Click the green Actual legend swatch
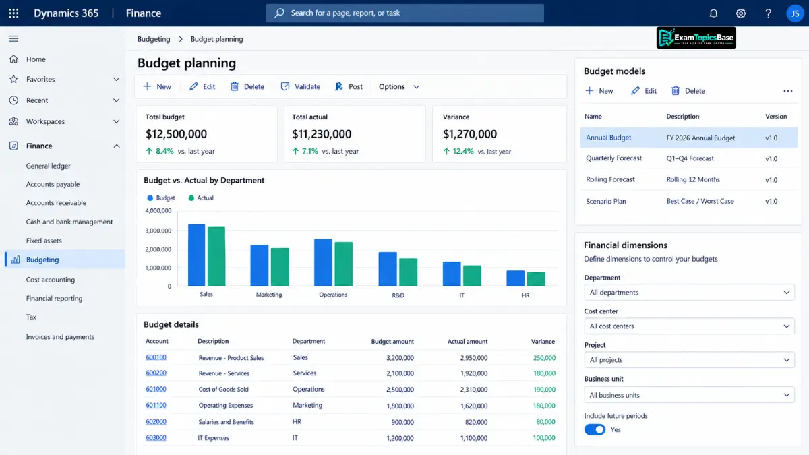 191,198
